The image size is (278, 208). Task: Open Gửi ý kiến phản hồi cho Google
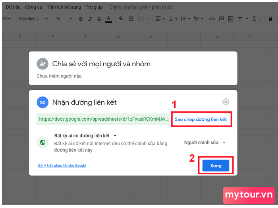(x=62, y=166)
